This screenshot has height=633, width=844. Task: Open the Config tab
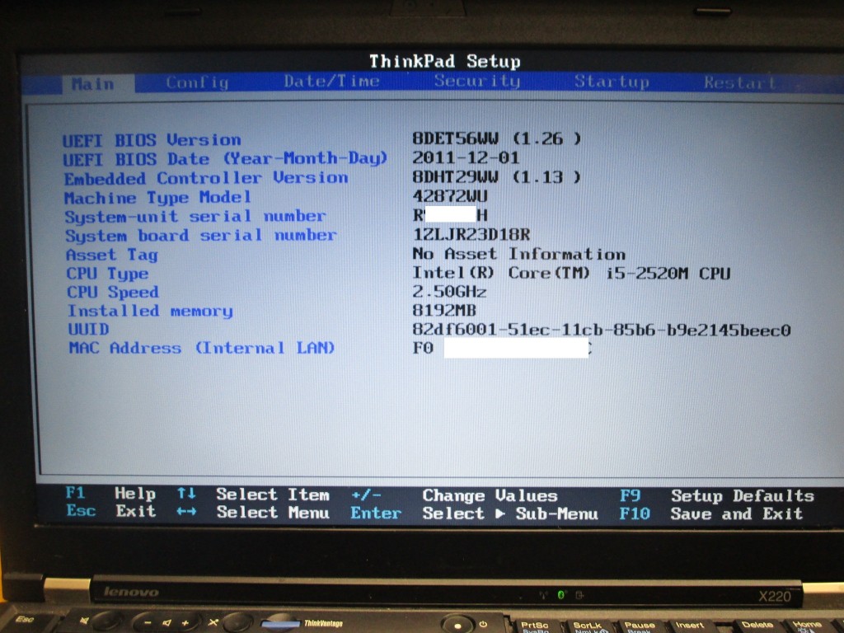pos(197,82)
